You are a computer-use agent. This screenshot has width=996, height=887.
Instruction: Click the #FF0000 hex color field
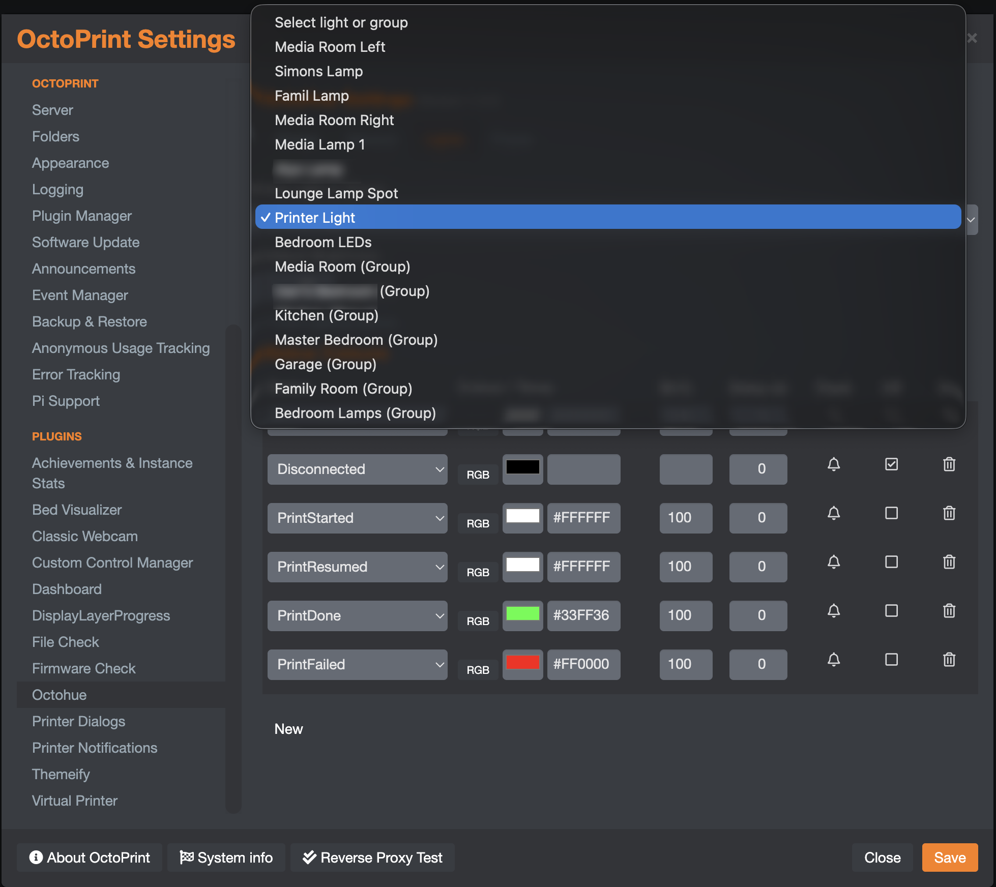(583, 664)
